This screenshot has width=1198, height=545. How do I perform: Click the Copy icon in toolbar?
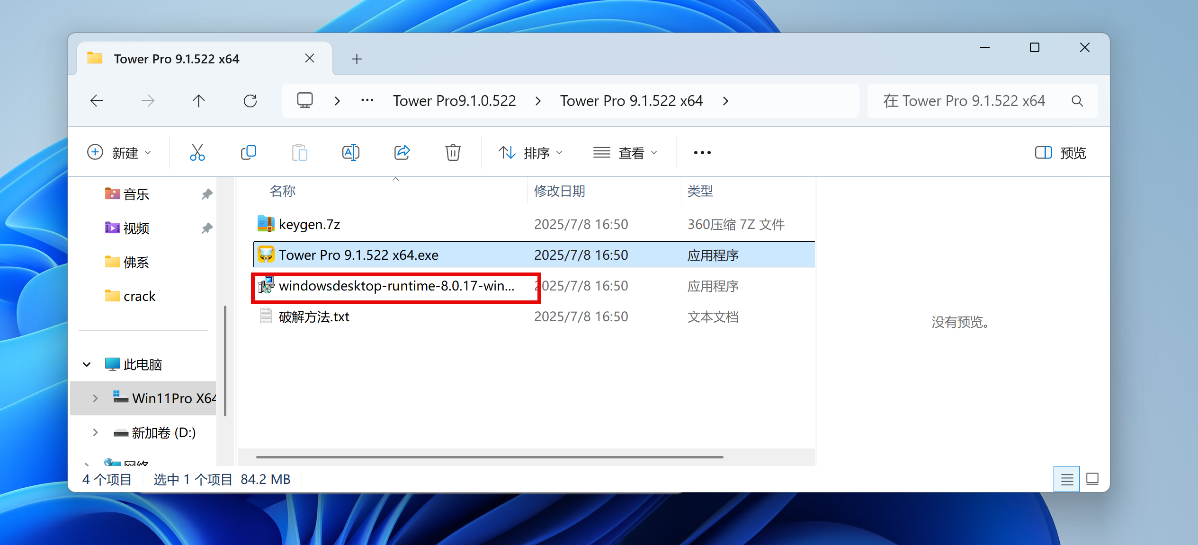(x=248, y=152)
